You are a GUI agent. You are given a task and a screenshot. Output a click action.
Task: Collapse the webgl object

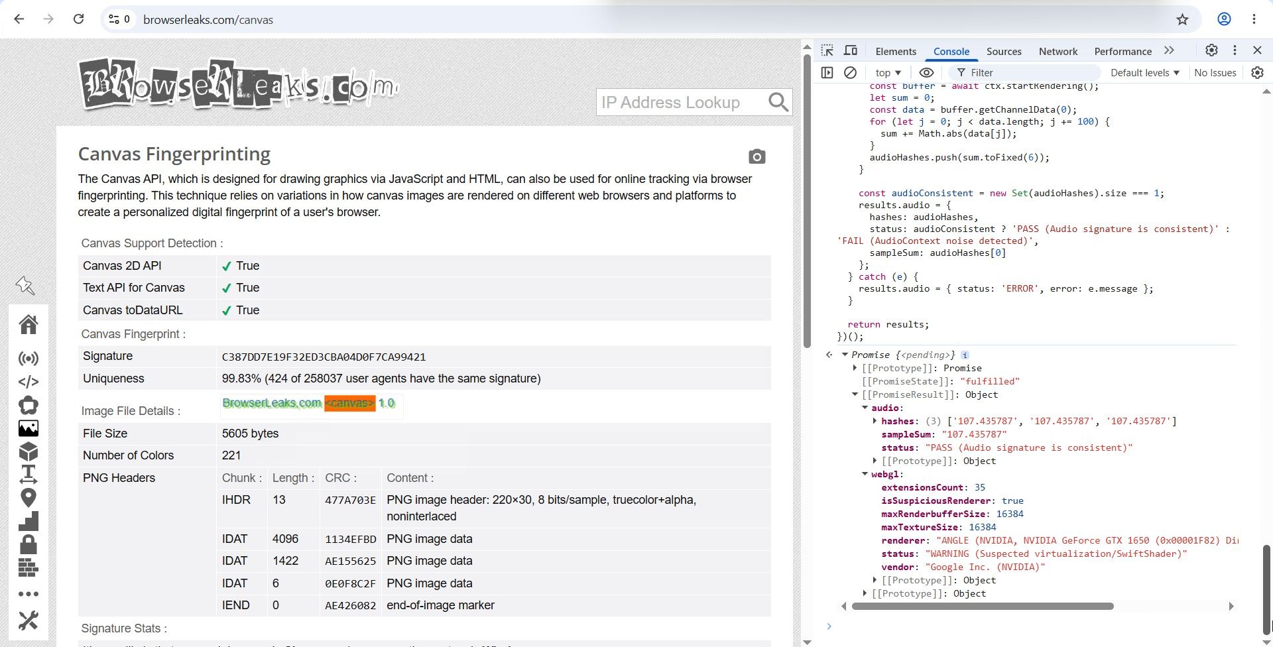[x=865, y=474]
